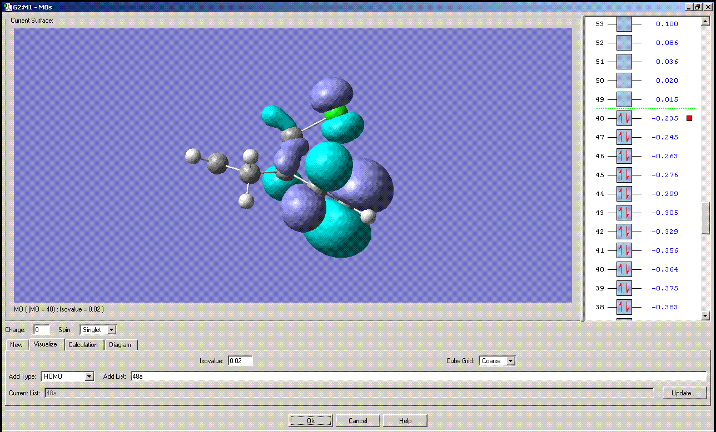Select the occupancy box of orbital 51
This screenshot has height=432, width=716.
(x=624, y=62)
